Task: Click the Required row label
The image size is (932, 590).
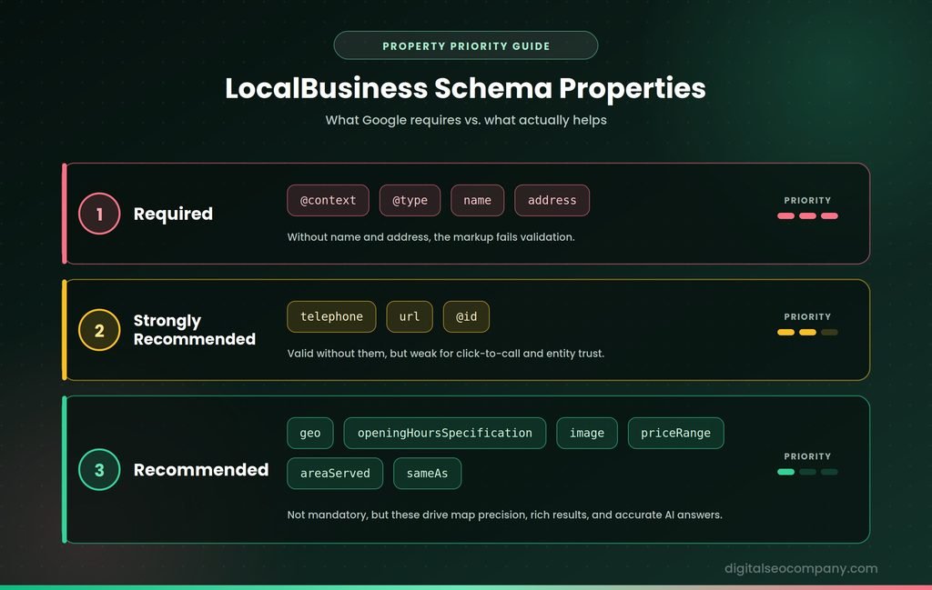Action: click(x=173, y=214)
